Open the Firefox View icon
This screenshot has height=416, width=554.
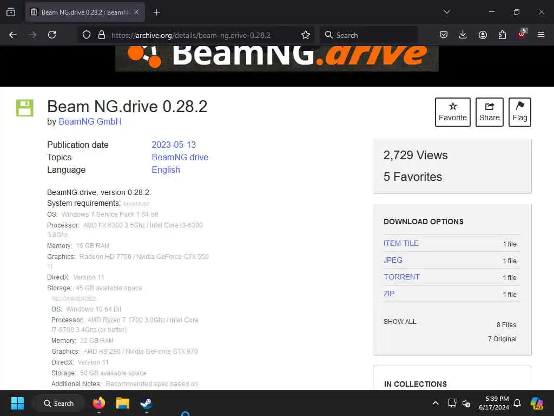11,12
